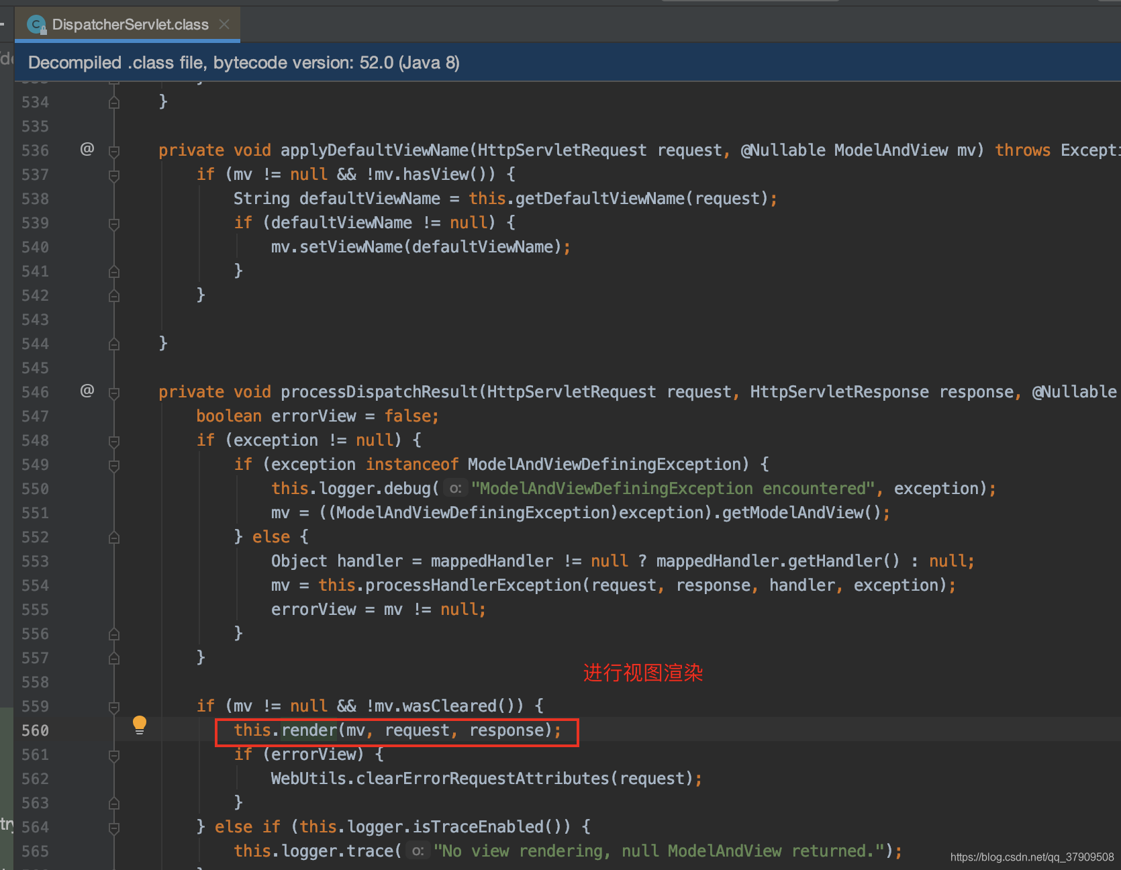
Task: Collapse the exception != null block at line 548
Action: click(x=114, y=442)
